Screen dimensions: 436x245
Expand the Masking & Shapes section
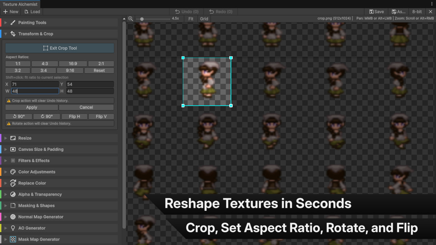point(5,206)
